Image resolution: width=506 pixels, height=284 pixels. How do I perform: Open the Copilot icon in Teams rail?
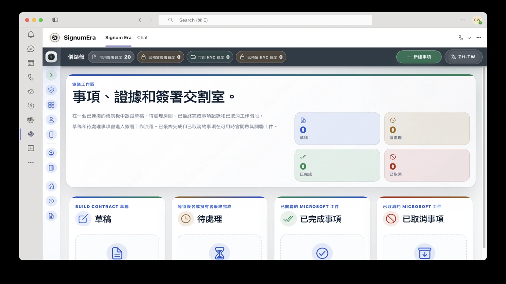coord(31,106)
